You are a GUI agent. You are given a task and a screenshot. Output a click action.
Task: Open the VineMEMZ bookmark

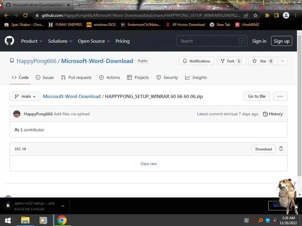(x=247, y=25)
